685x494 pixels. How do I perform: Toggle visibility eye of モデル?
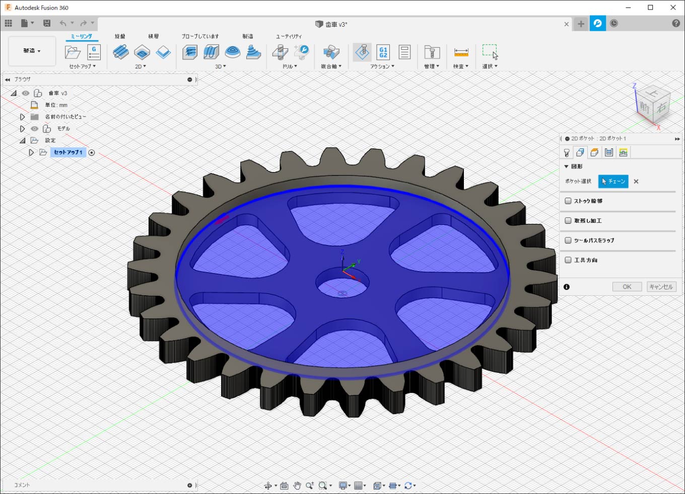(x=35, y=129)
